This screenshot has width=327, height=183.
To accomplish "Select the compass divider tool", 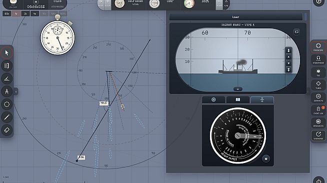I will [x=6, y=91].
